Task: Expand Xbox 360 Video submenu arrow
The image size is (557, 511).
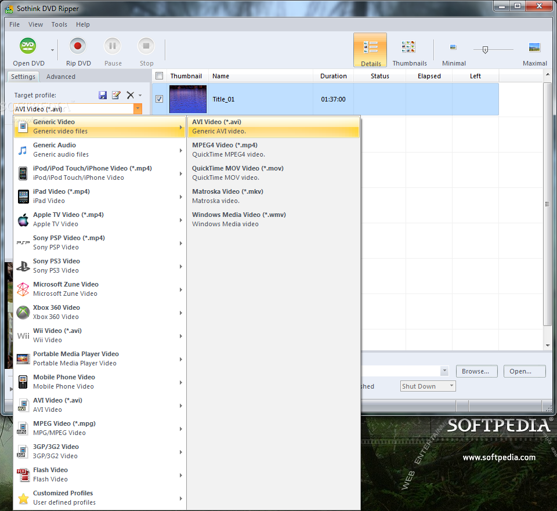Action: 181,313
